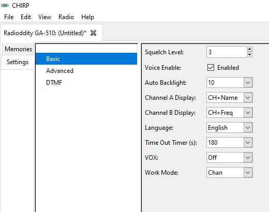The height and width of the screenshot is (212, 269).
Task: Open Channel B Display combo box
Action: (x=230, y=113)
